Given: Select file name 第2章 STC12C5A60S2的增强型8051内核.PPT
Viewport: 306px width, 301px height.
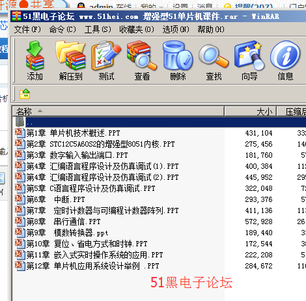Looking at the screenshot, I should 100,144.
